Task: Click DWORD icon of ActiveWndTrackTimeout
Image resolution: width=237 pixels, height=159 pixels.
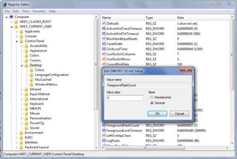Action: pyautogui.click(x=103, y=28)
